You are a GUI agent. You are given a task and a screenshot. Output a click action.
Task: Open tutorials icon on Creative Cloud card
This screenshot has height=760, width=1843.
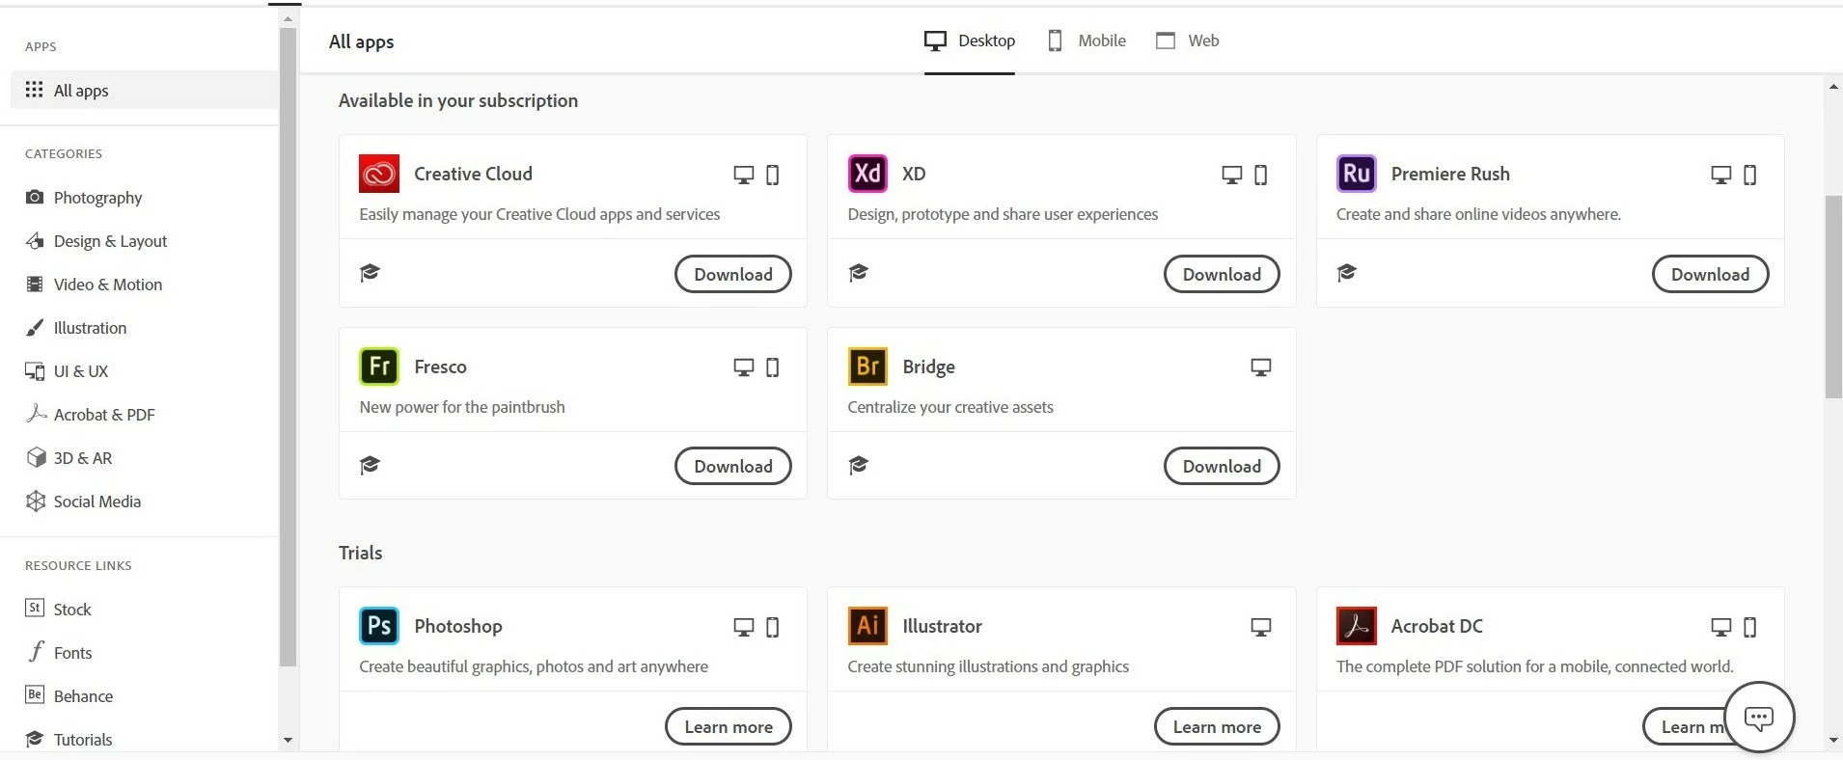370,273
